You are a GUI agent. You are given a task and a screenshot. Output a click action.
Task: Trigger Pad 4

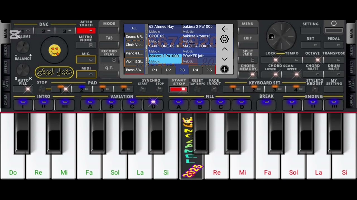124,89
